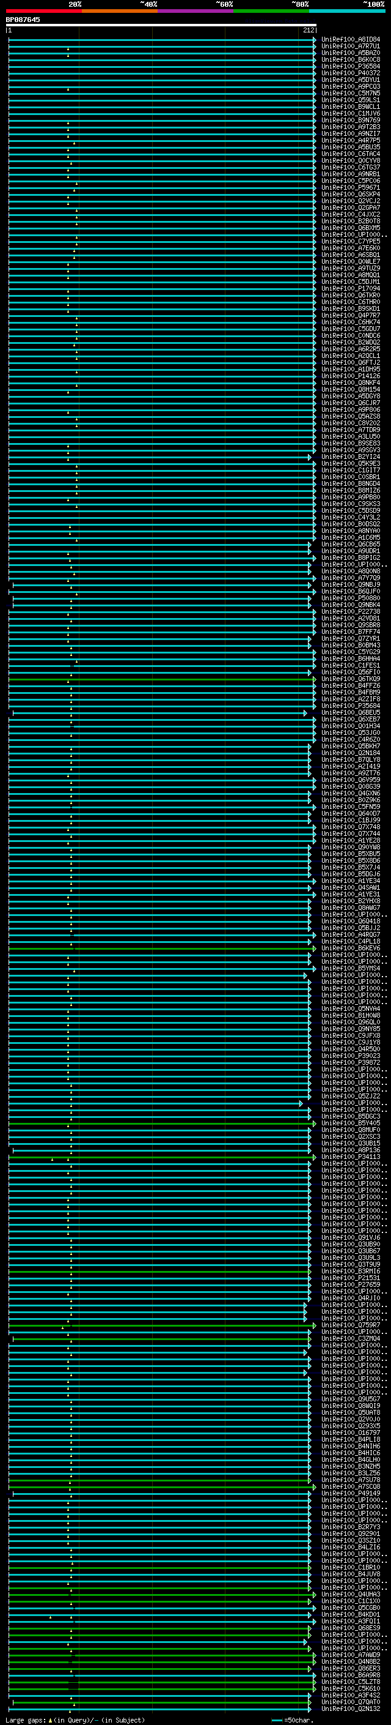Click hit label UniRef100_Q2GPA7
This screenshot has width=391, height=1725.
pos(351,207)
